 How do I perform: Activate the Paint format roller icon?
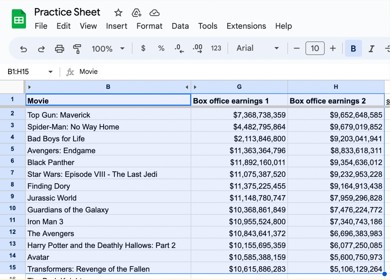point(77,49)
